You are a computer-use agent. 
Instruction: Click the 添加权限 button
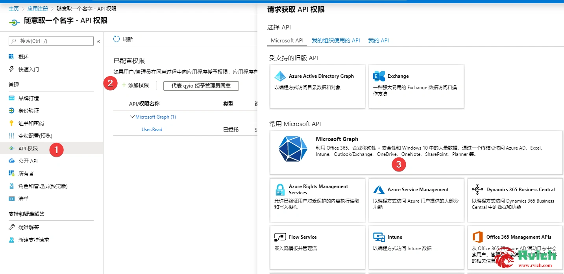[135, 86]
